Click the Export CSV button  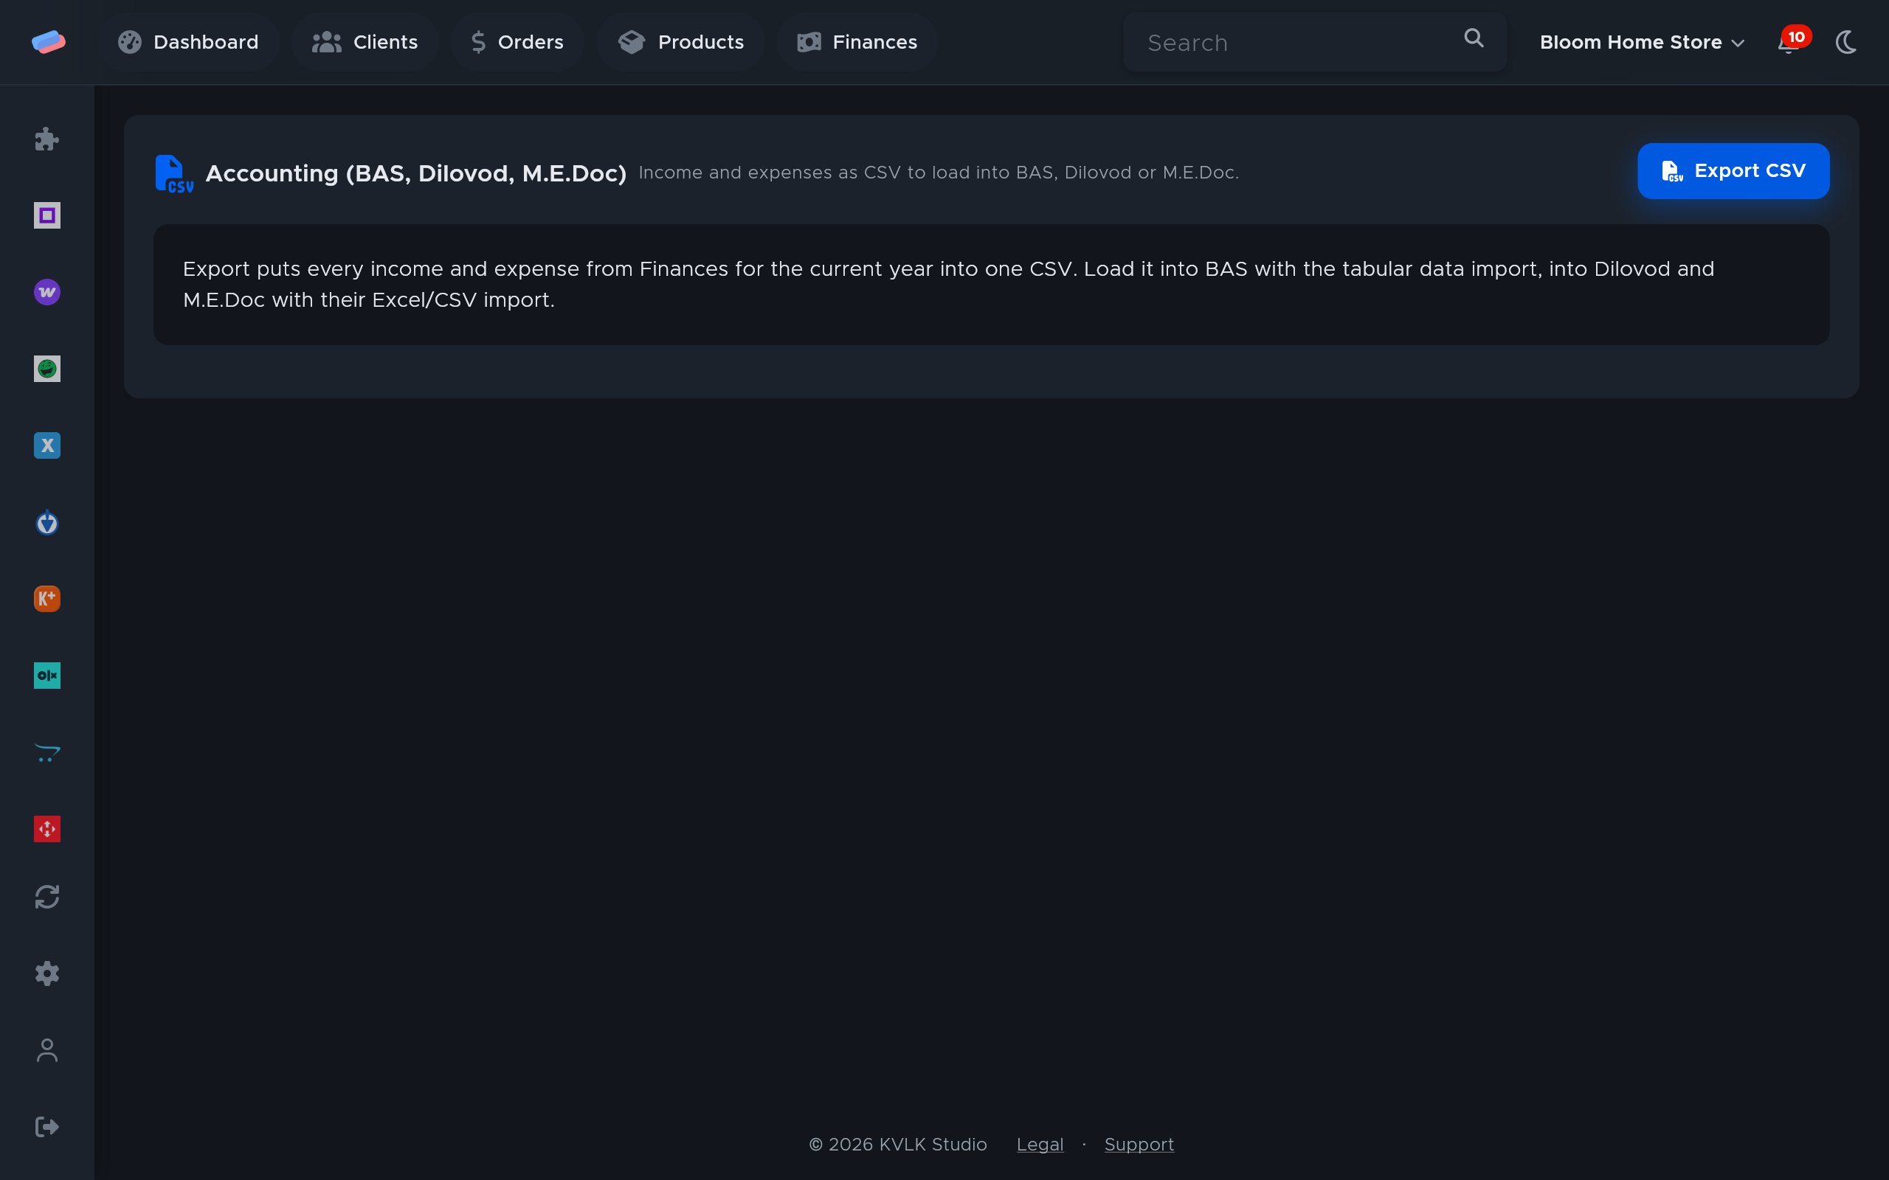click(x=1733, y=171)
